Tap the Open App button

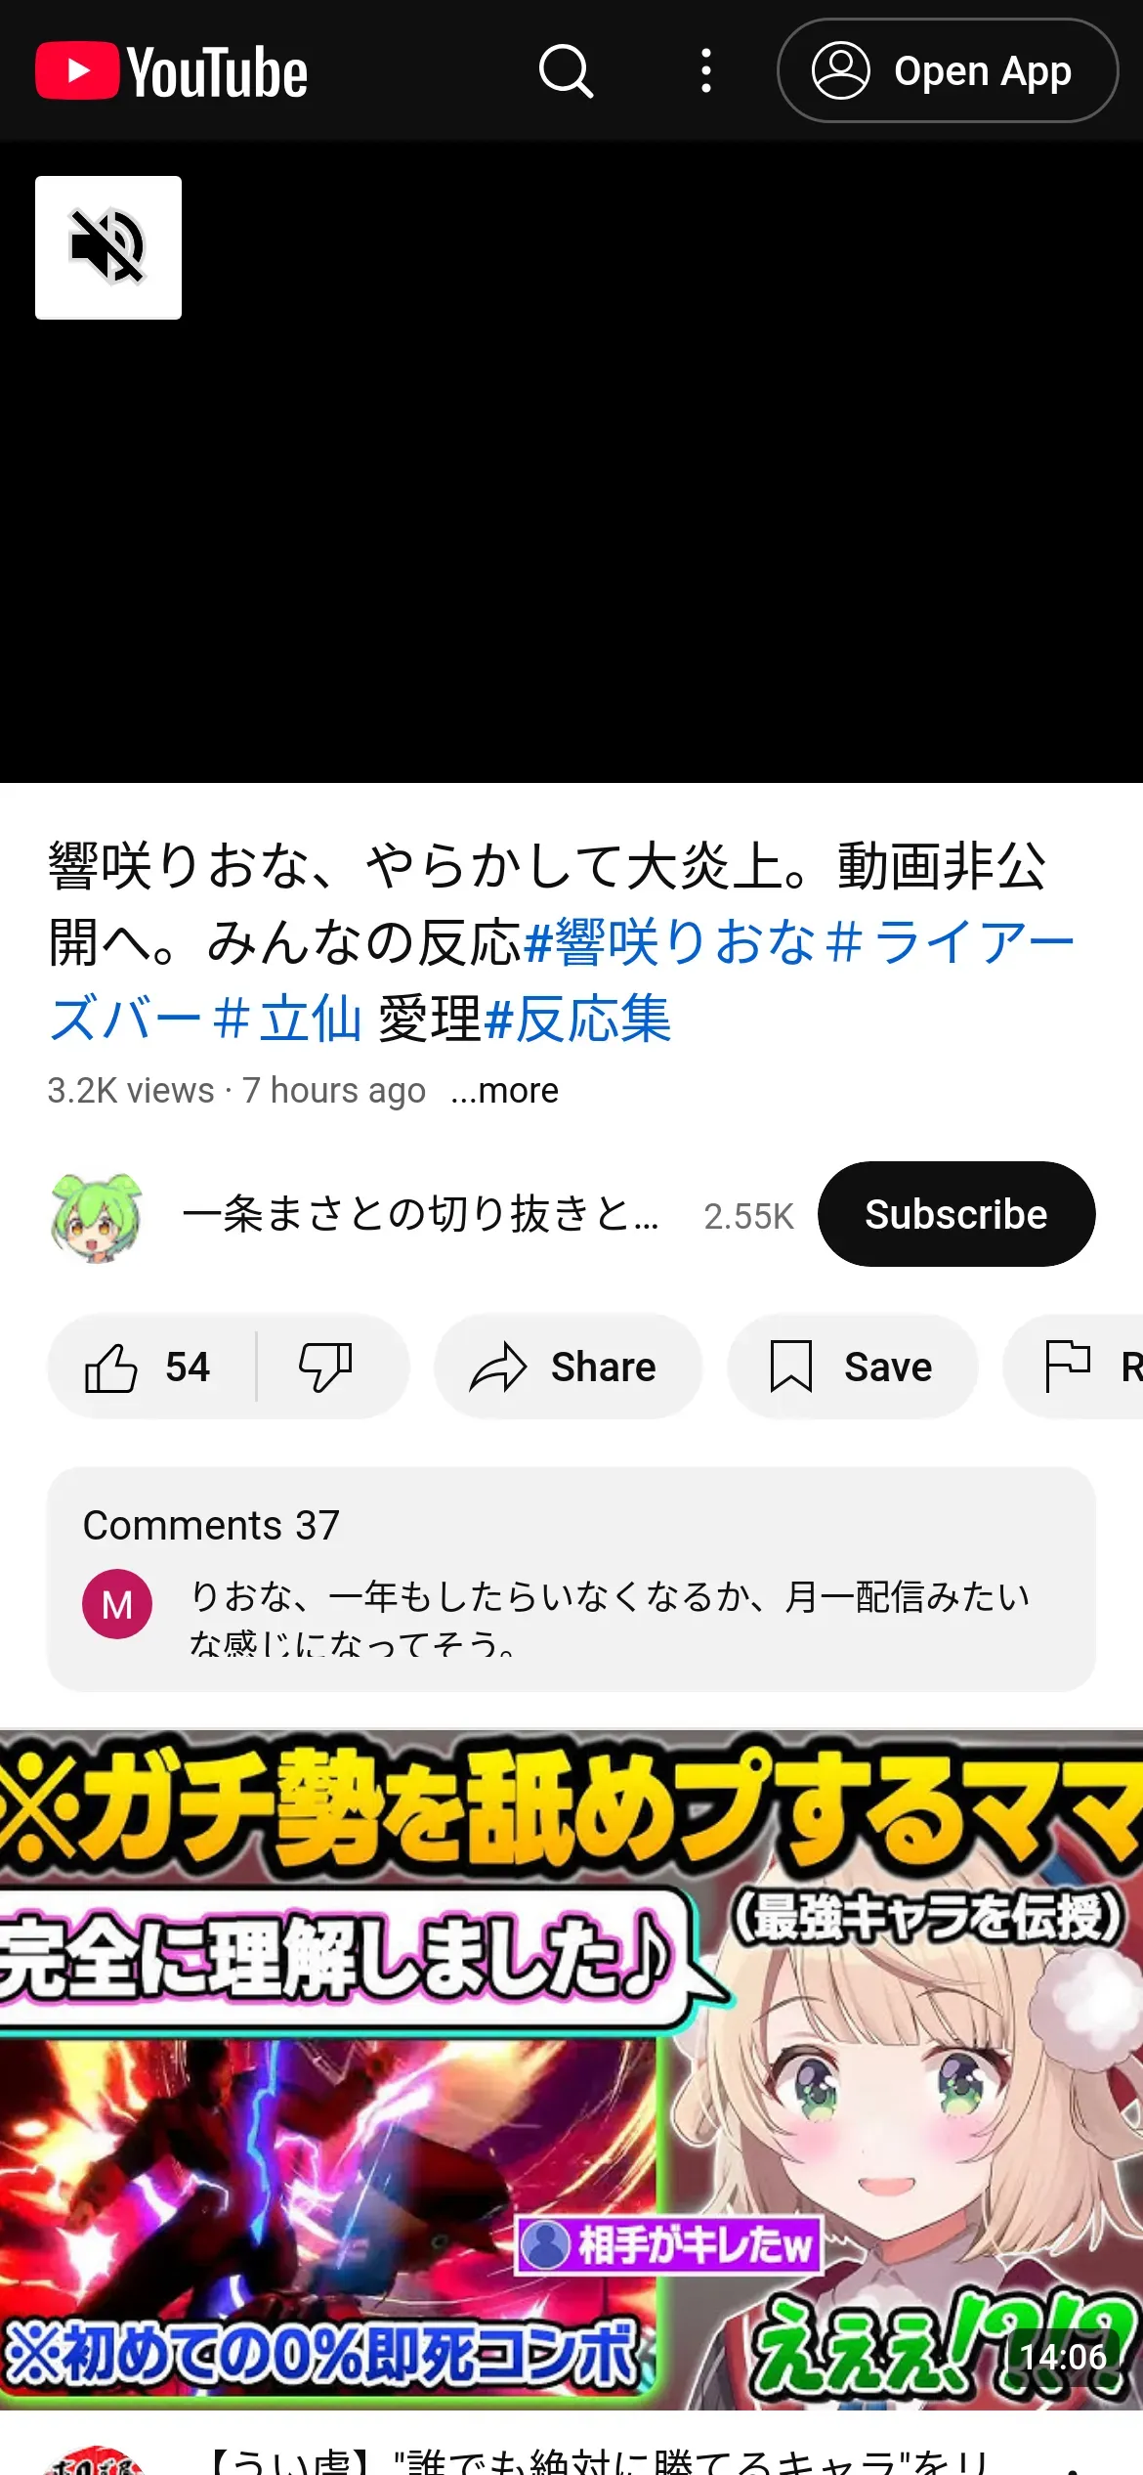[947, 71]
